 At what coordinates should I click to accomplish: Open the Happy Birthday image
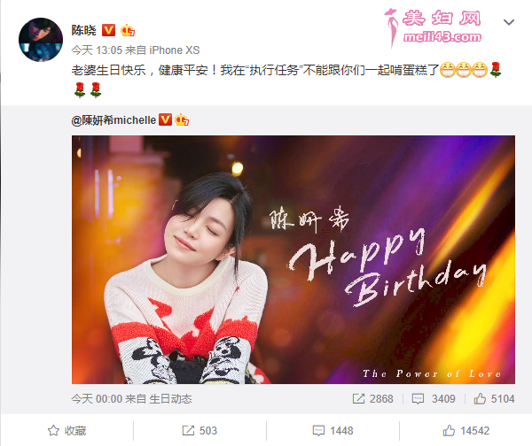pyautogui.click(x=293, y=259)
